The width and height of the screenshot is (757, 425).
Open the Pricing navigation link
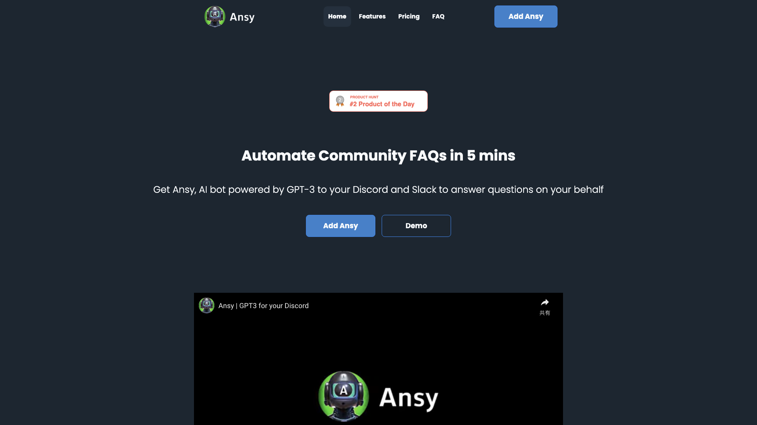(408, 16)
